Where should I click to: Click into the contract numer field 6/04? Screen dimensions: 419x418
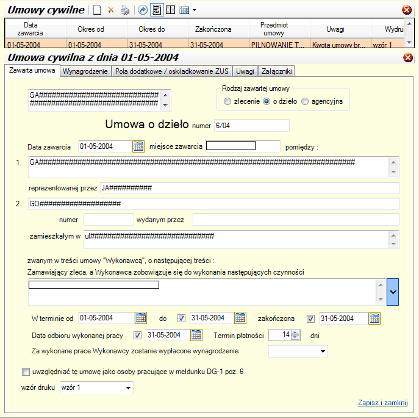252,126
